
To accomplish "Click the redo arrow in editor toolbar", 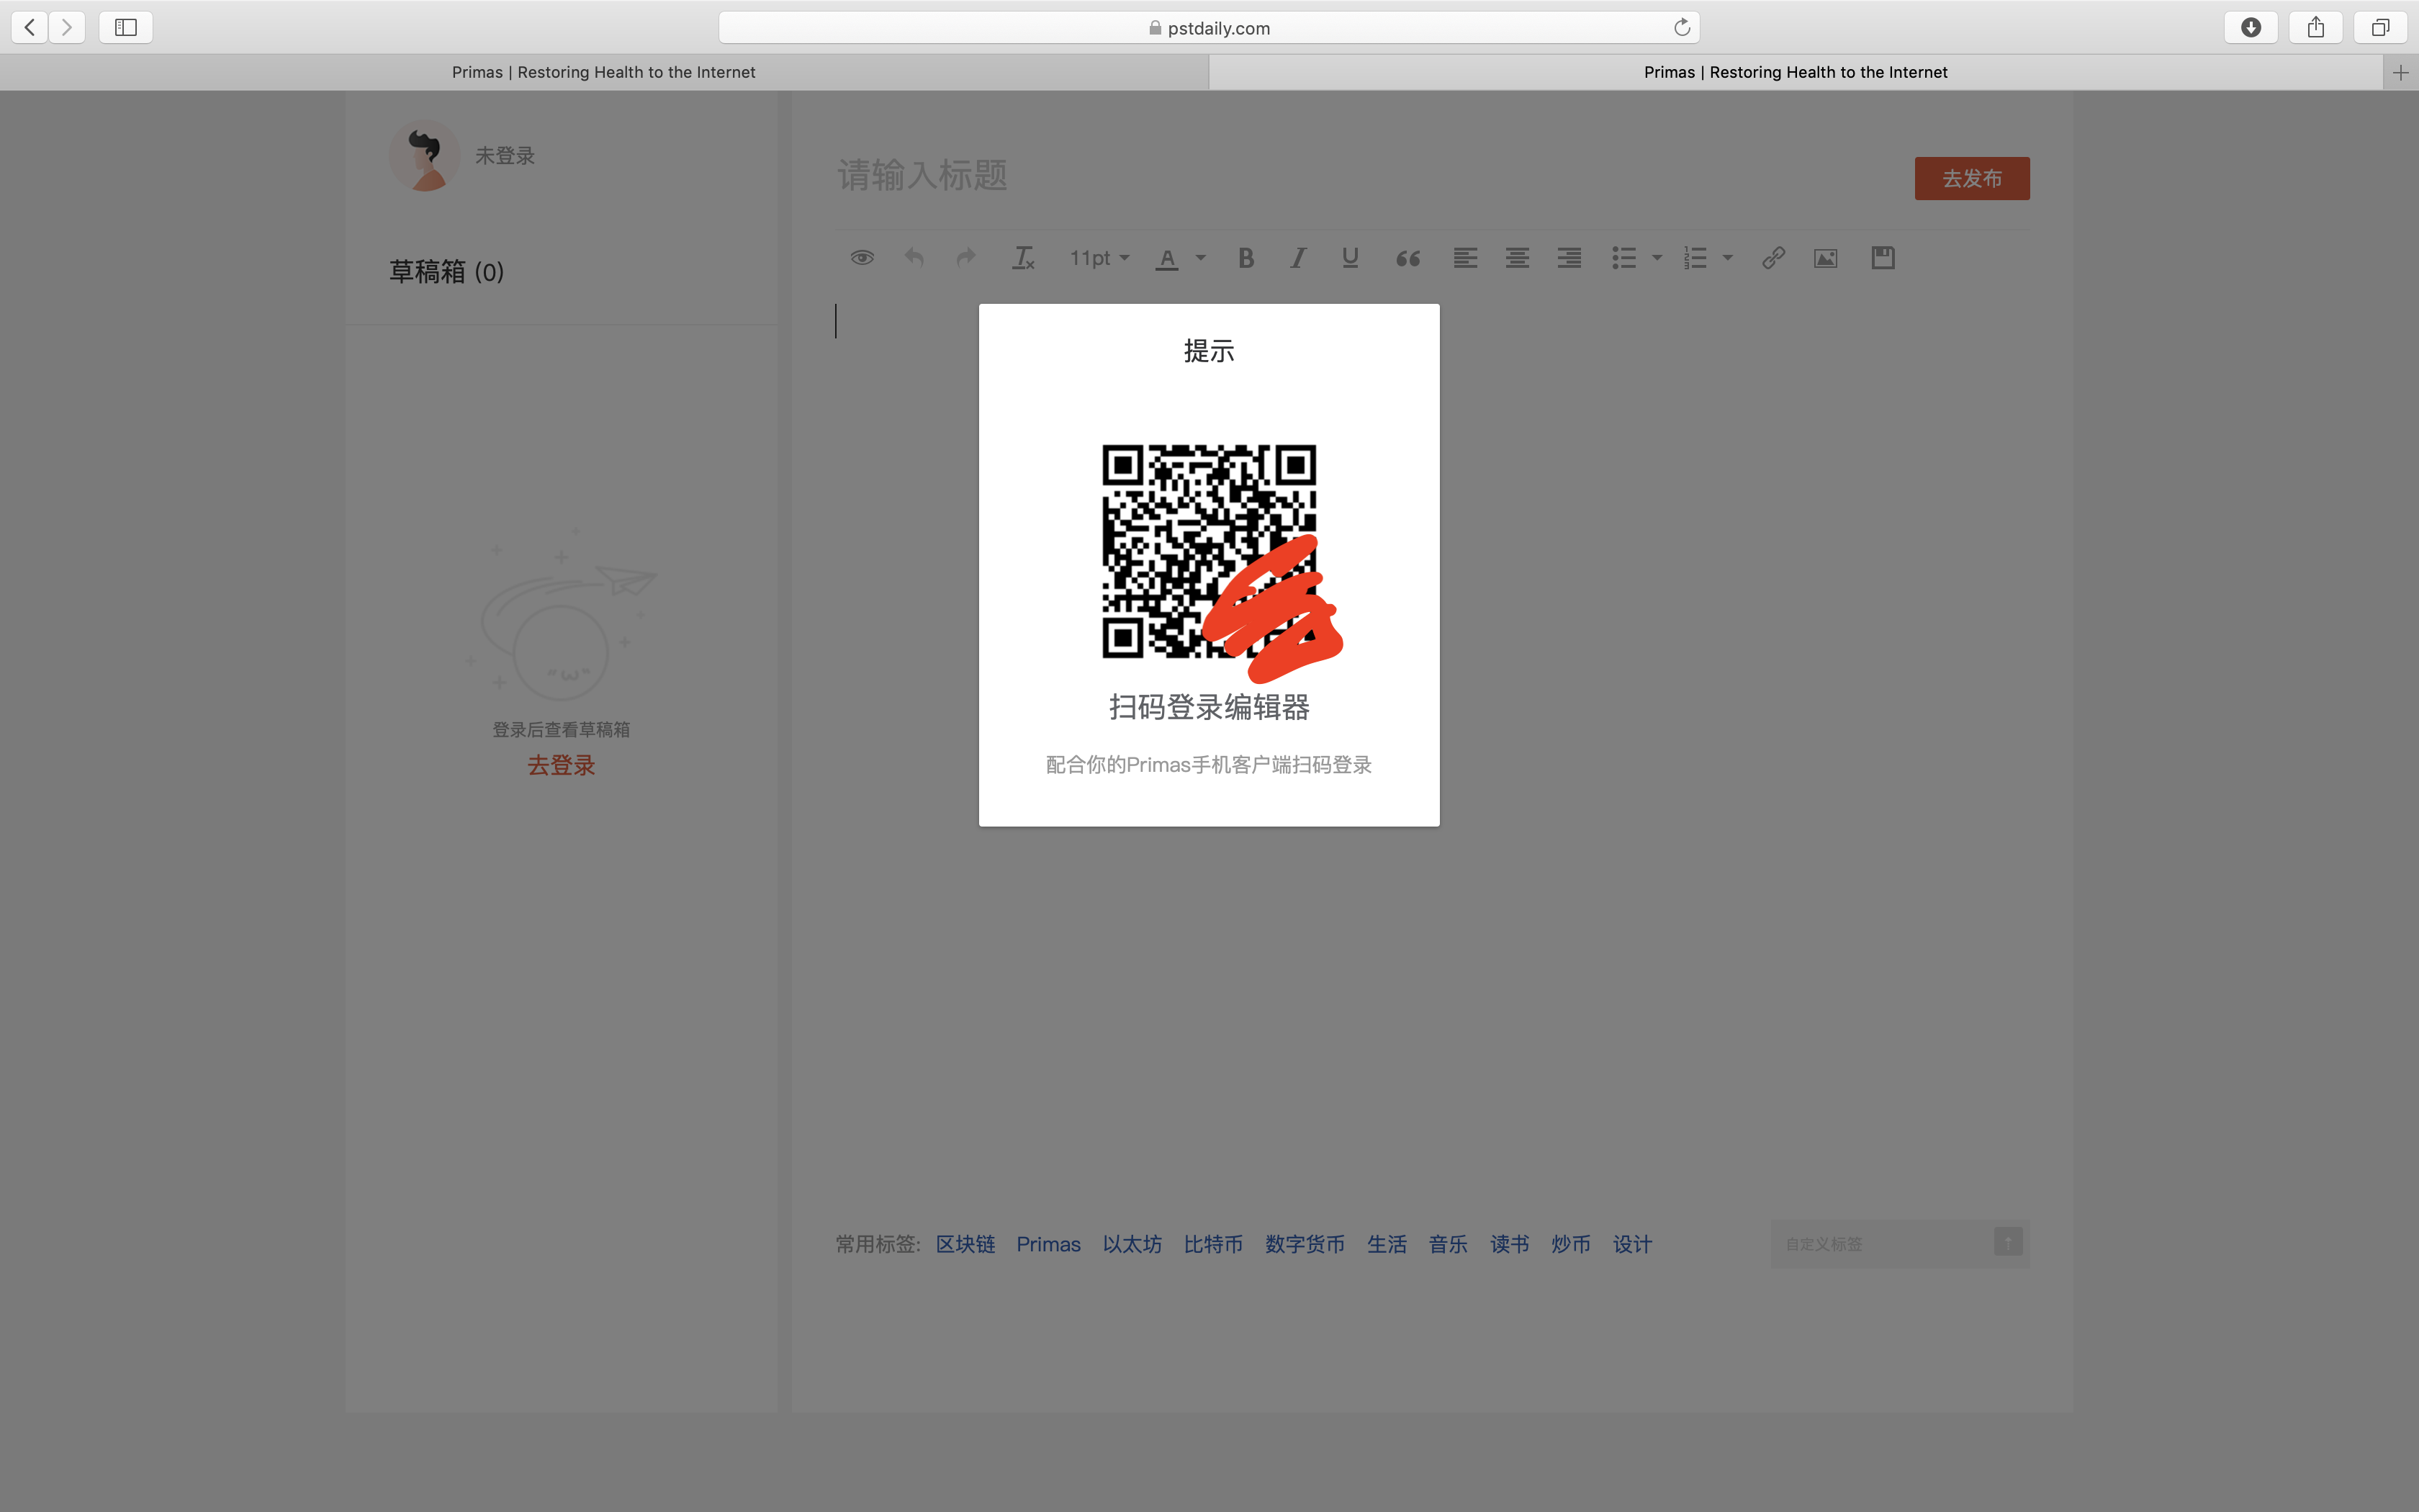I will coord(965,258).
